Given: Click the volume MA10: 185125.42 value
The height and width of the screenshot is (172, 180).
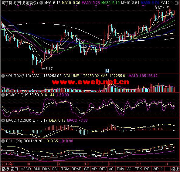Looking at the screenshot, I should click(x=143, y=76).
